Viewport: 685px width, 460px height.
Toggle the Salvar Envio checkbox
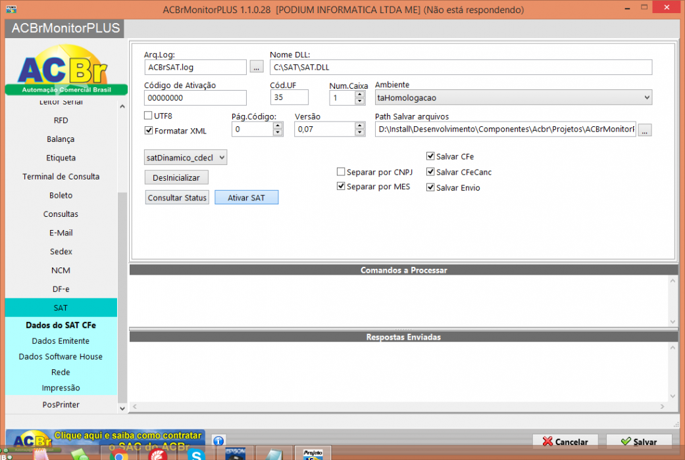(x=430, y=188)
